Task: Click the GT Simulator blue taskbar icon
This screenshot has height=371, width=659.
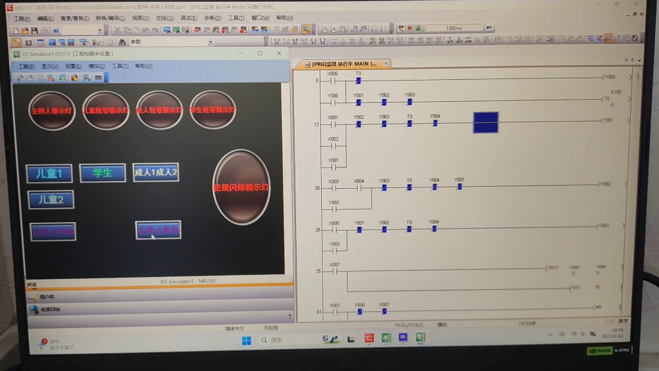Action: pyautogui.click(x=403, y=338)
